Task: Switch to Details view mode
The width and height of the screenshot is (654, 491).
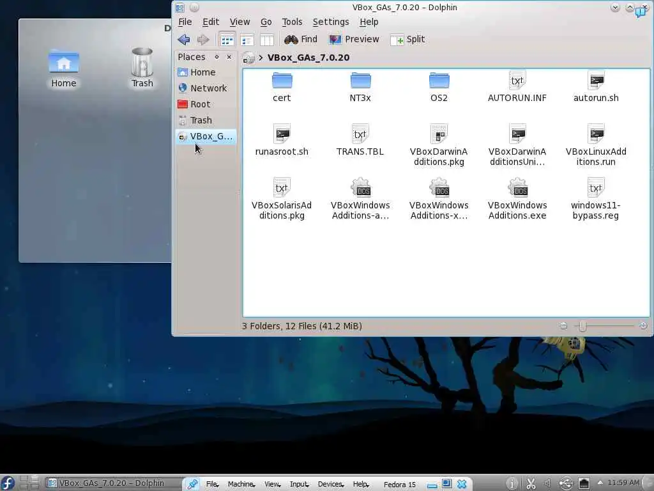Action: pos(247,40)
